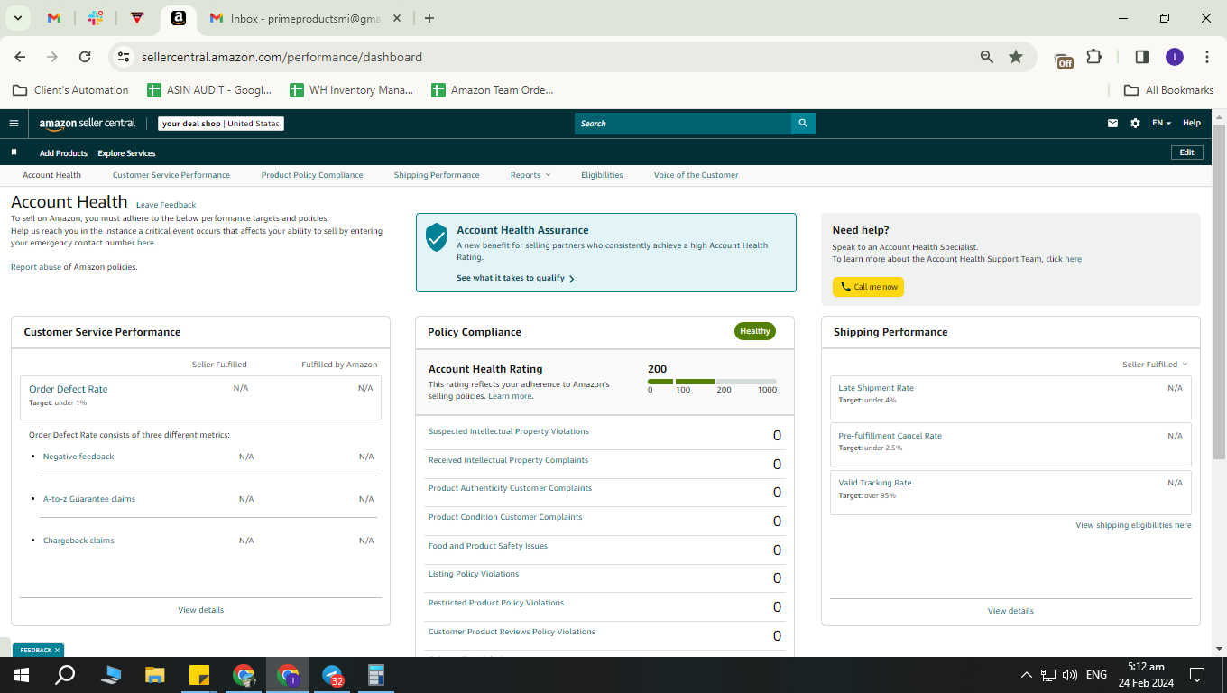View details of Shipping Performance

coord(1010,611)
